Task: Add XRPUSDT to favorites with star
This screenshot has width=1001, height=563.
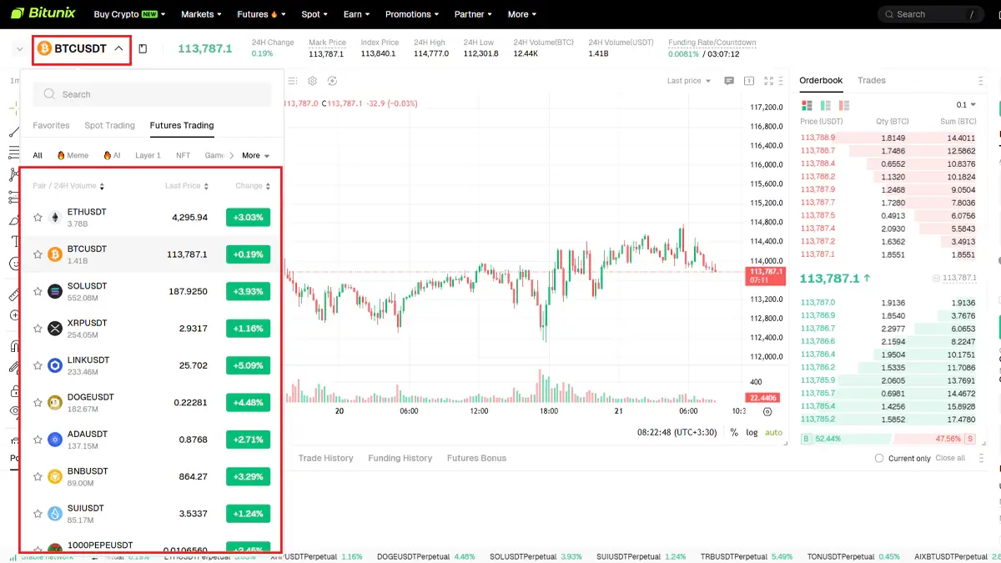Action: point(38,329)
